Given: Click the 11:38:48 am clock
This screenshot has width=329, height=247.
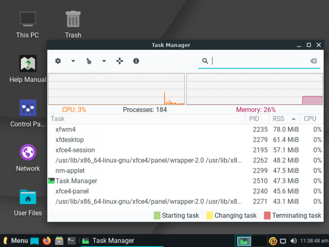Looking at the screenshot, I should [x=314, y=241].
